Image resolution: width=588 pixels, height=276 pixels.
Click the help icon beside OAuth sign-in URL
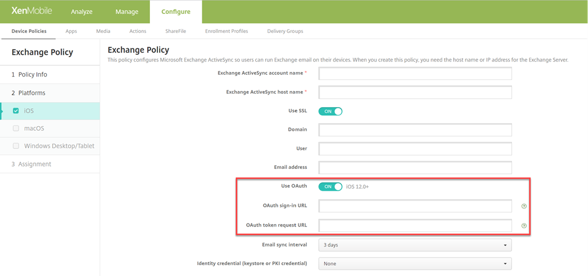pos(523,206)
